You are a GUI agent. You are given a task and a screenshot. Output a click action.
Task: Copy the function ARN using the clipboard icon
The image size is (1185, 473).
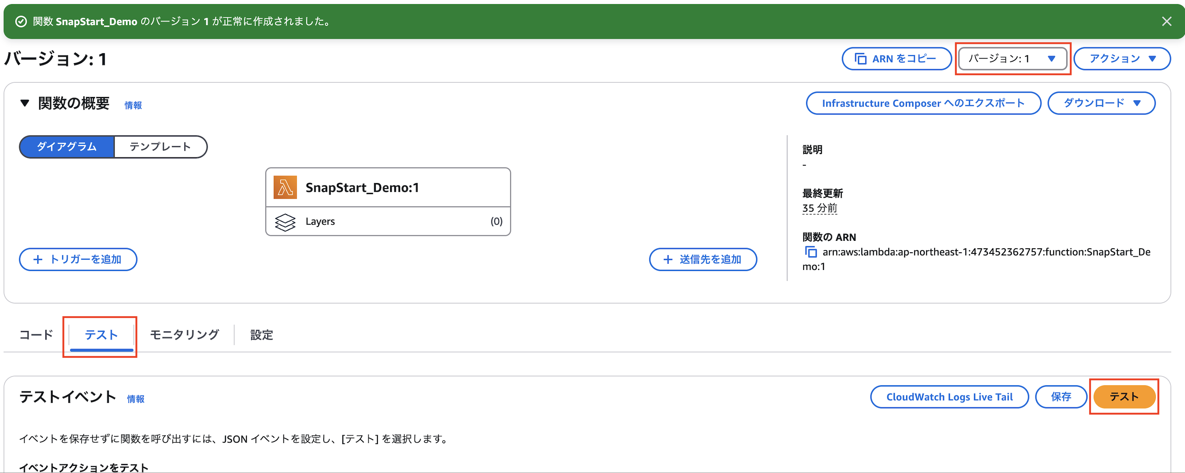click(811, 252)
